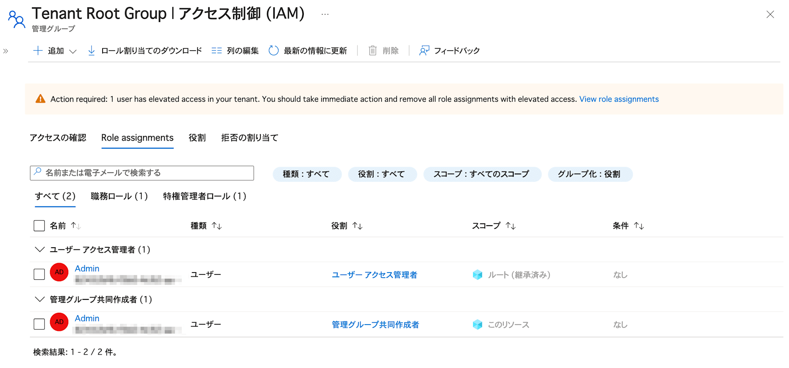
Task: Click AD avatar in 管理グループ共同作成者 row
Action: point(59,322)
